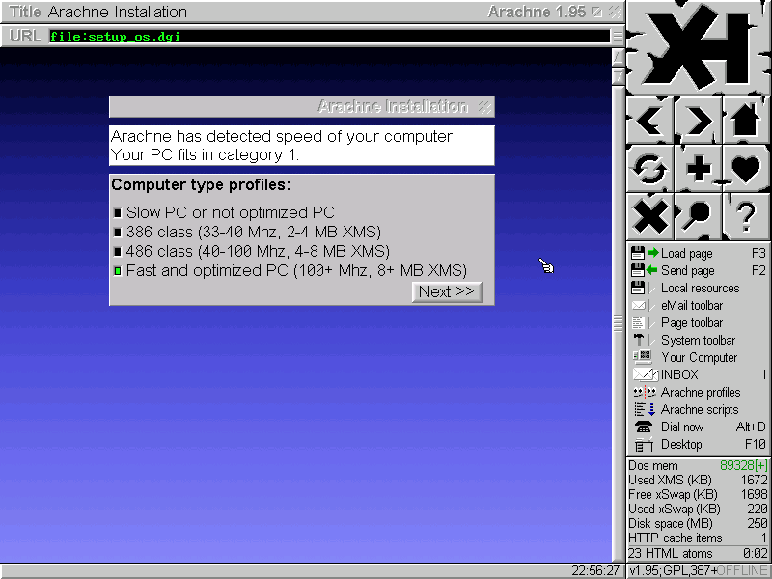The height and width of the screenshot is (579, 772).
Task: Click the v1.95;GPL,387+ version text
Action: 673,571
